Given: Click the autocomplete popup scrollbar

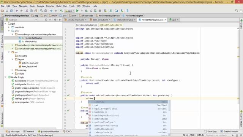Looking at the screenshot, I should [169, 106].
